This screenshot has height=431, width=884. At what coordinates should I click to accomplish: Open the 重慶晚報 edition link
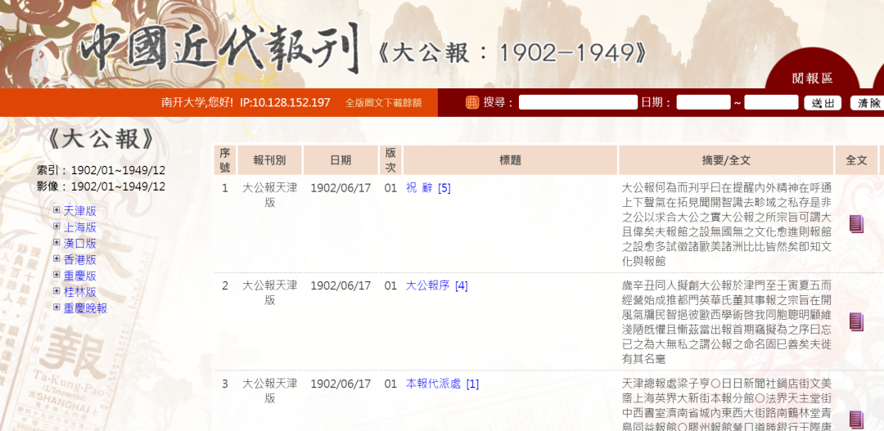85,308
